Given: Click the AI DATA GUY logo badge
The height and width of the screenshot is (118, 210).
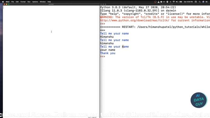Looking at the screenshot, I should tap(199, 100).
